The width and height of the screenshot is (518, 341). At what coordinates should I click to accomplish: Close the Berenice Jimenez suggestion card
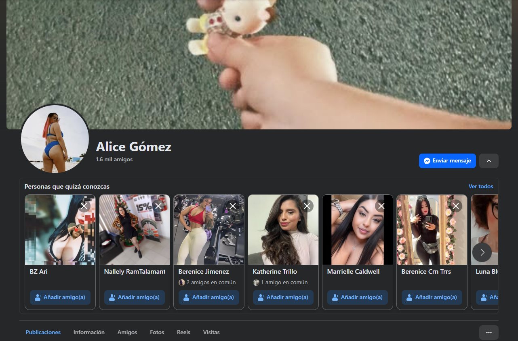pos(233,206)
